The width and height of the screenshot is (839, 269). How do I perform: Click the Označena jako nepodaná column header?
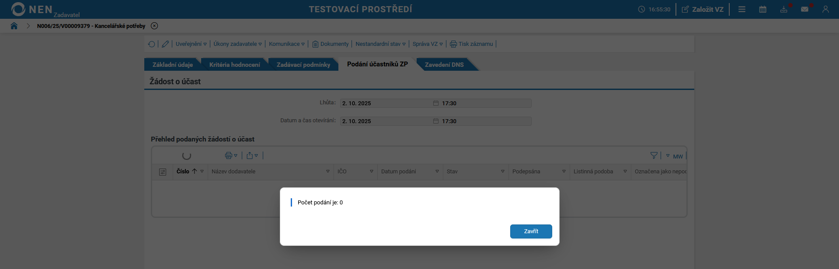point(660,172)
